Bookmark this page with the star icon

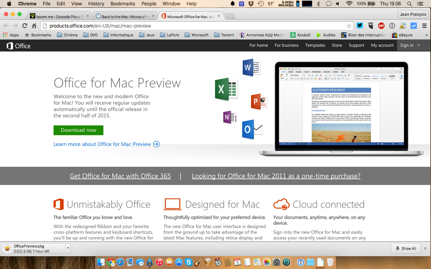(x=349, y=26)
